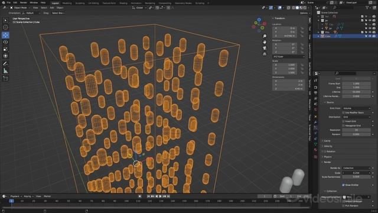
Task: Open the Global transform orientation dropdown
Action: 139,8
